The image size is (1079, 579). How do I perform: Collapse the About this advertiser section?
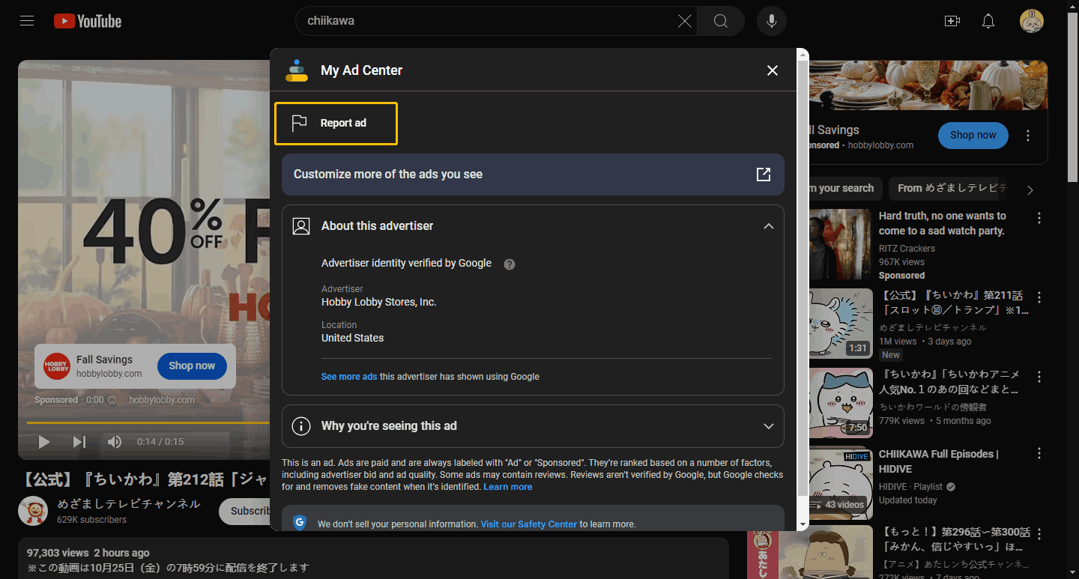pos(769,226)
